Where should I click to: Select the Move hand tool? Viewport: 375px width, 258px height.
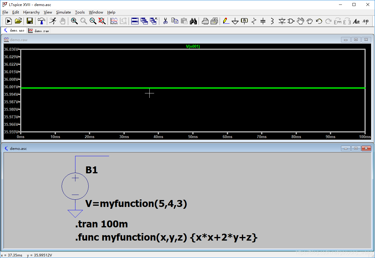coord(300,21)
